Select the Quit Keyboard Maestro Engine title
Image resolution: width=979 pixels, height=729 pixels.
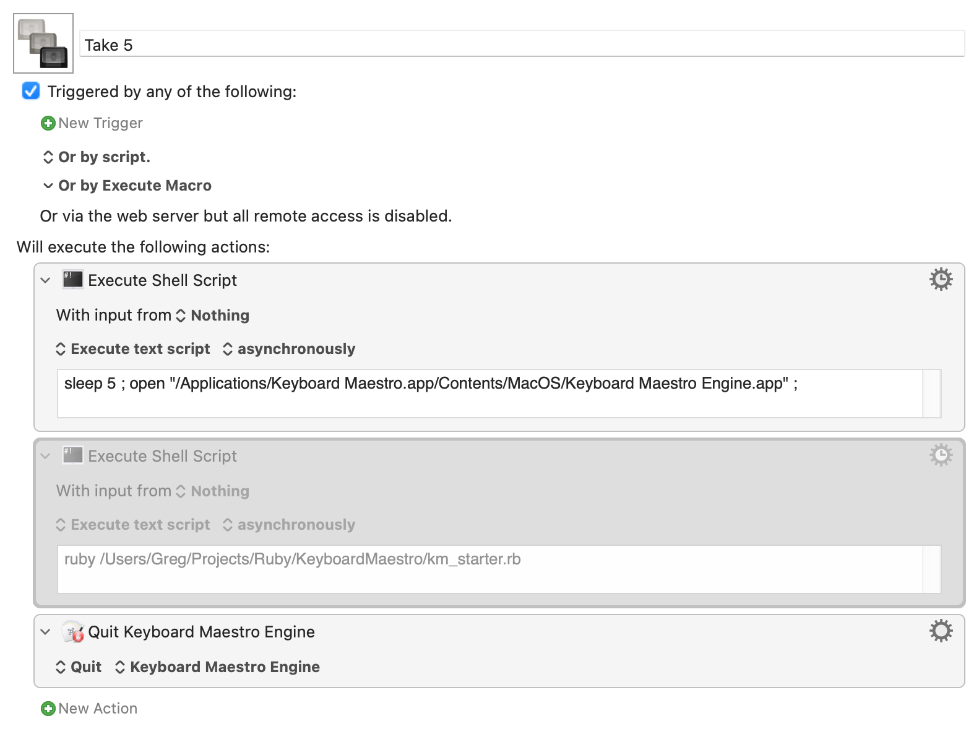[201, 632]
